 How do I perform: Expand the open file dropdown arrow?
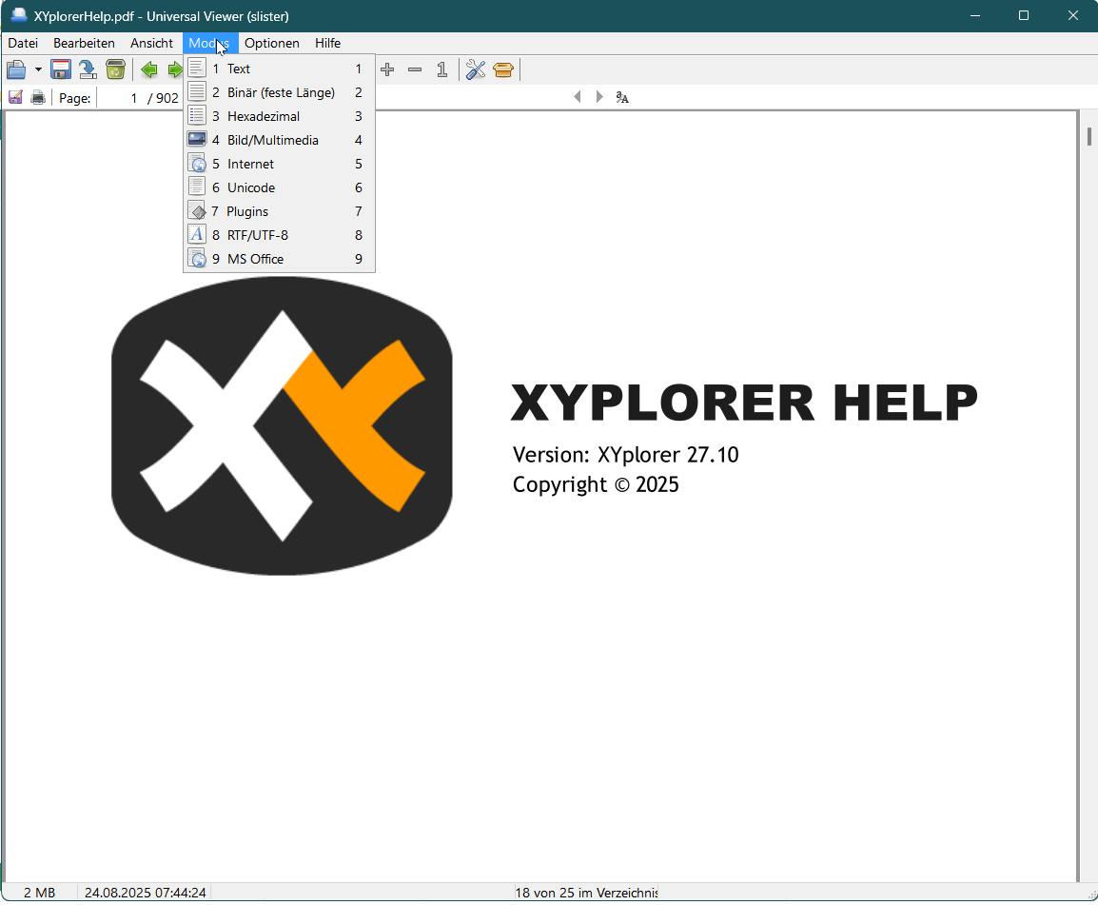click(38, 69)
